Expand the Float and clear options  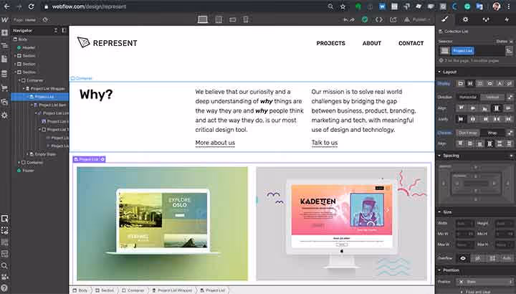475,292
